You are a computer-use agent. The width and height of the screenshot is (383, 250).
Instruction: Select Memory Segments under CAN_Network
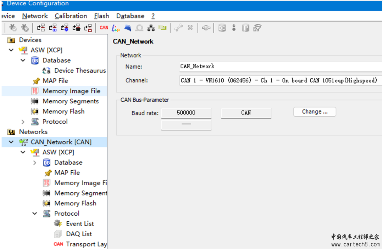(81, 193)
